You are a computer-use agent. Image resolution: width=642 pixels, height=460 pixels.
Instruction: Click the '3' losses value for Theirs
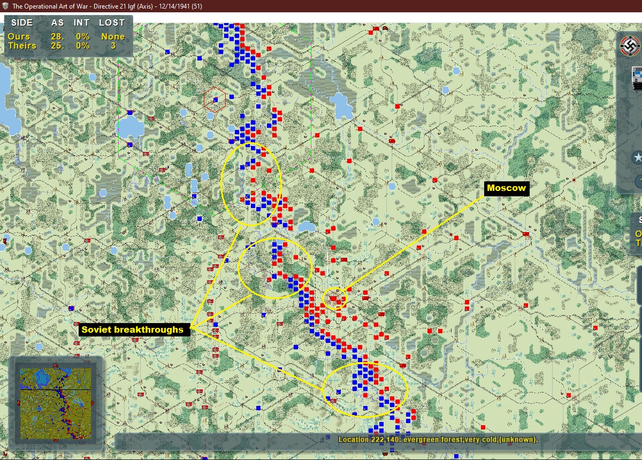point(113,45)
